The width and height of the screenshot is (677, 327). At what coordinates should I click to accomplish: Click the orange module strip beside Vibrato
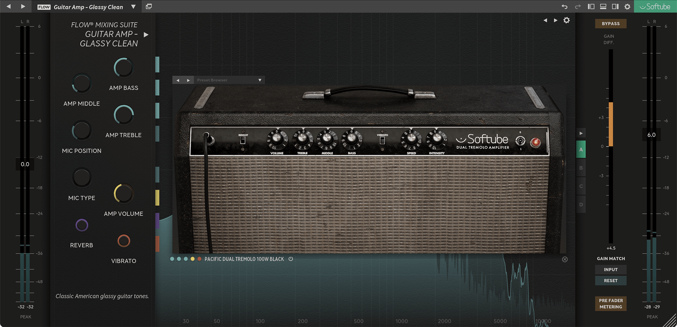[x=157, y=244]
